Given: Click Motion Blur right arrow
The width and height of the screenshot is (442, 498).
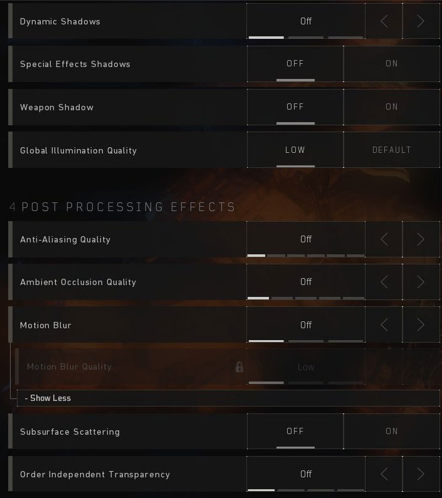Looking at the screenshot, I should (x=421, y=324).
